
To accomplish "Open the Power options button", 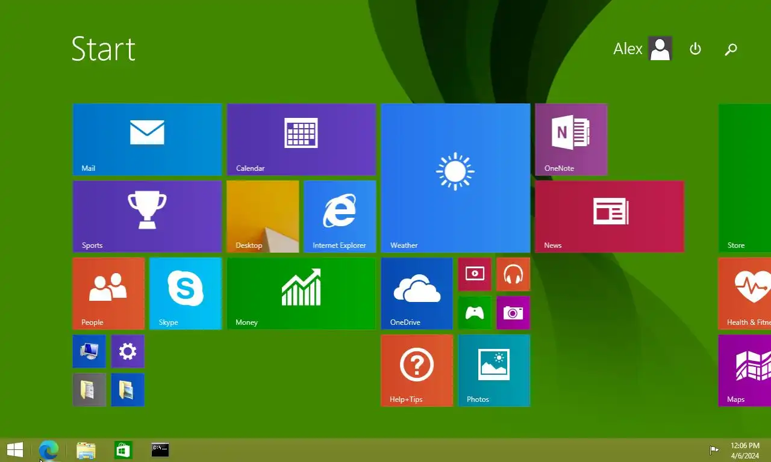I will tap(695, 49).
